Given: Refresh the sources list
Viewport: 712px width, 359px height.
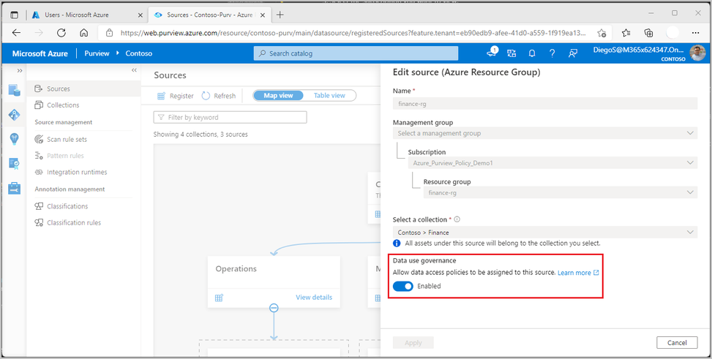Looking at the screenshot, I should pyautogui.click(x=219, y=96).
